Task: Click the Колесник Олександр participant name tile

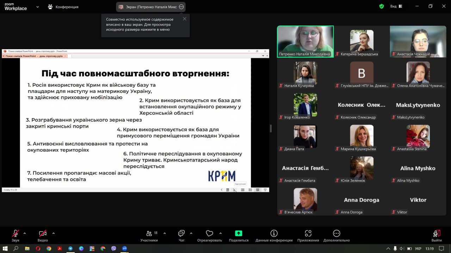Action: 362,105
